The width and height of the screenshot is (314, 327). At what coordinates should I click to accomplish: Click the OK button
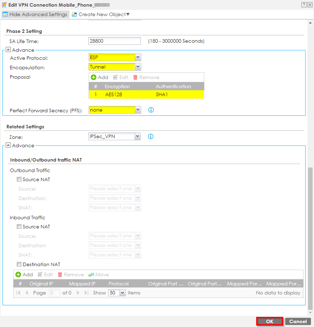tap(269, 321)
